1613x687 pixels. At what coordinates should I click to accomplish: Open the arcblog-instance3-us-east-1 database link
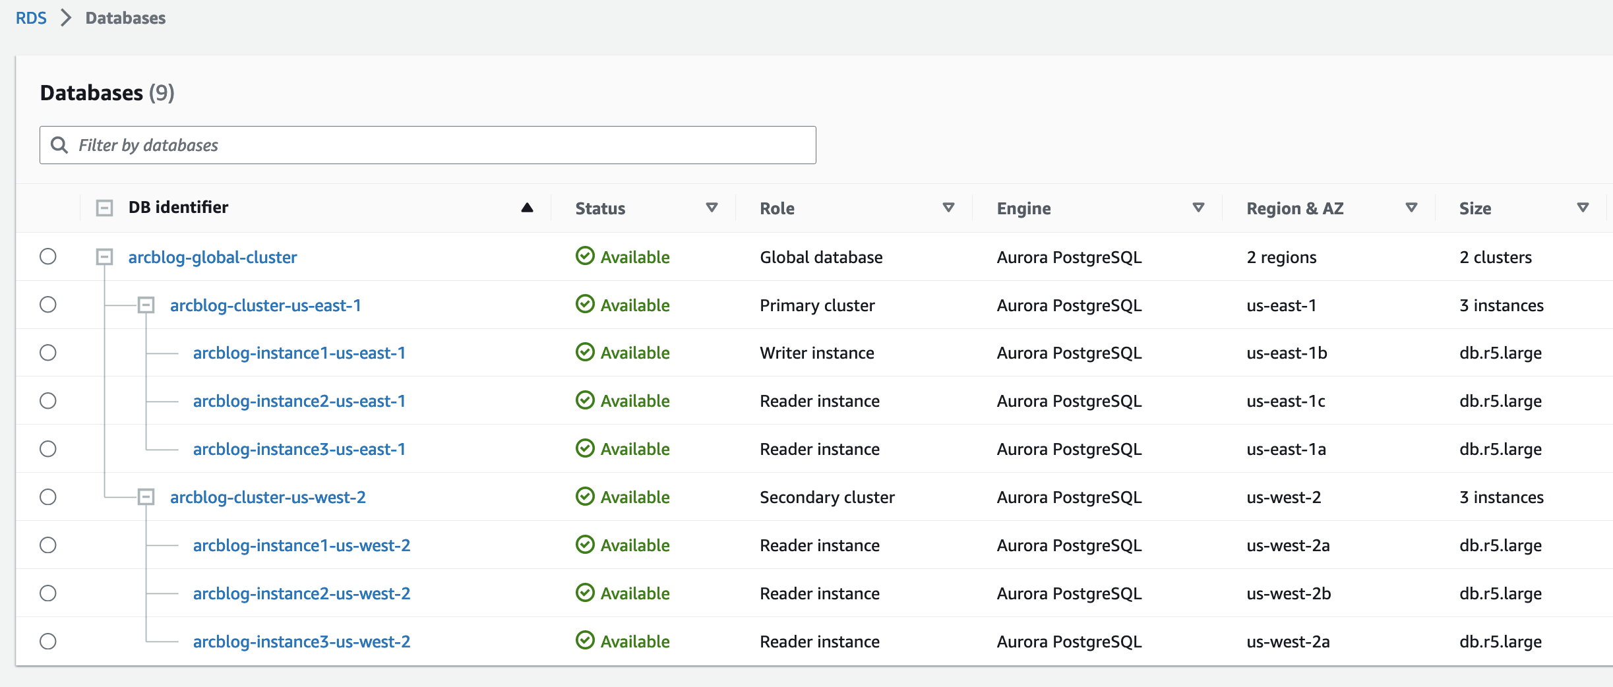[299, 449]
